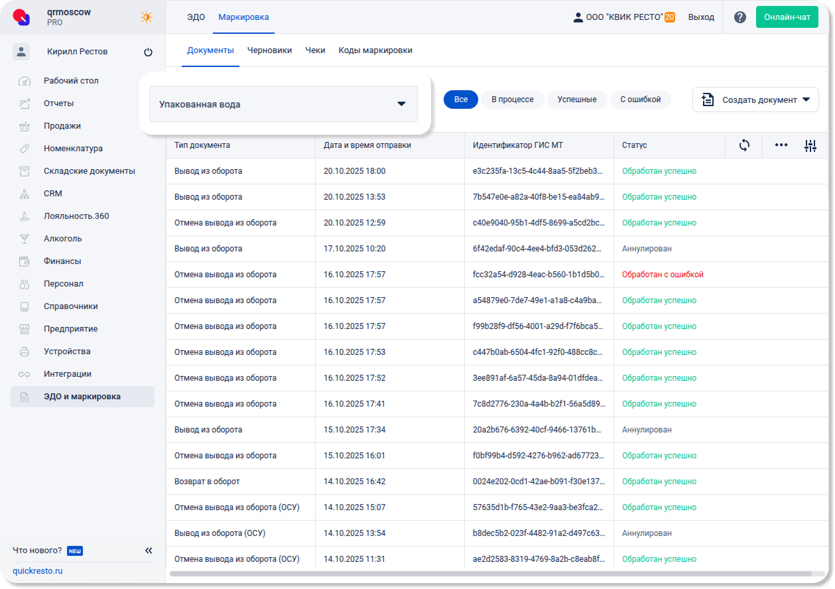Open the Создать документ dropdown
Viewport: 835px width, 589px height.
[x=755, y=99]
